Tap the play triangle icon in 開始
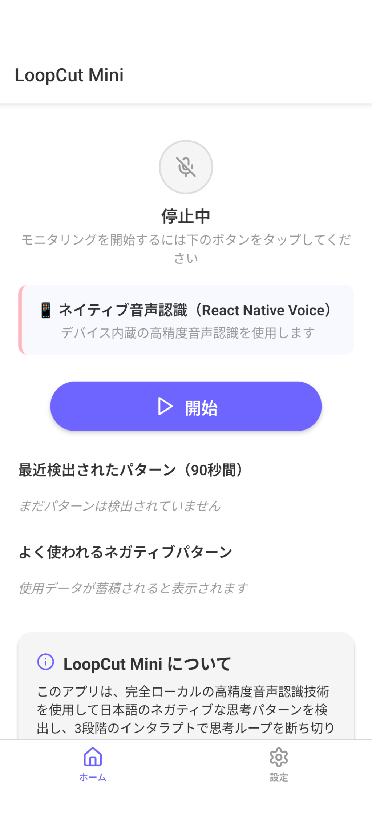Image resolution: width=372 pixels, height=827 pixels. [165, 406]
